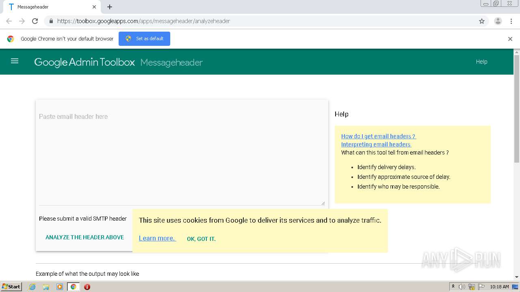Switch to the Chrome taskbar icon

(x=73, y=287)
